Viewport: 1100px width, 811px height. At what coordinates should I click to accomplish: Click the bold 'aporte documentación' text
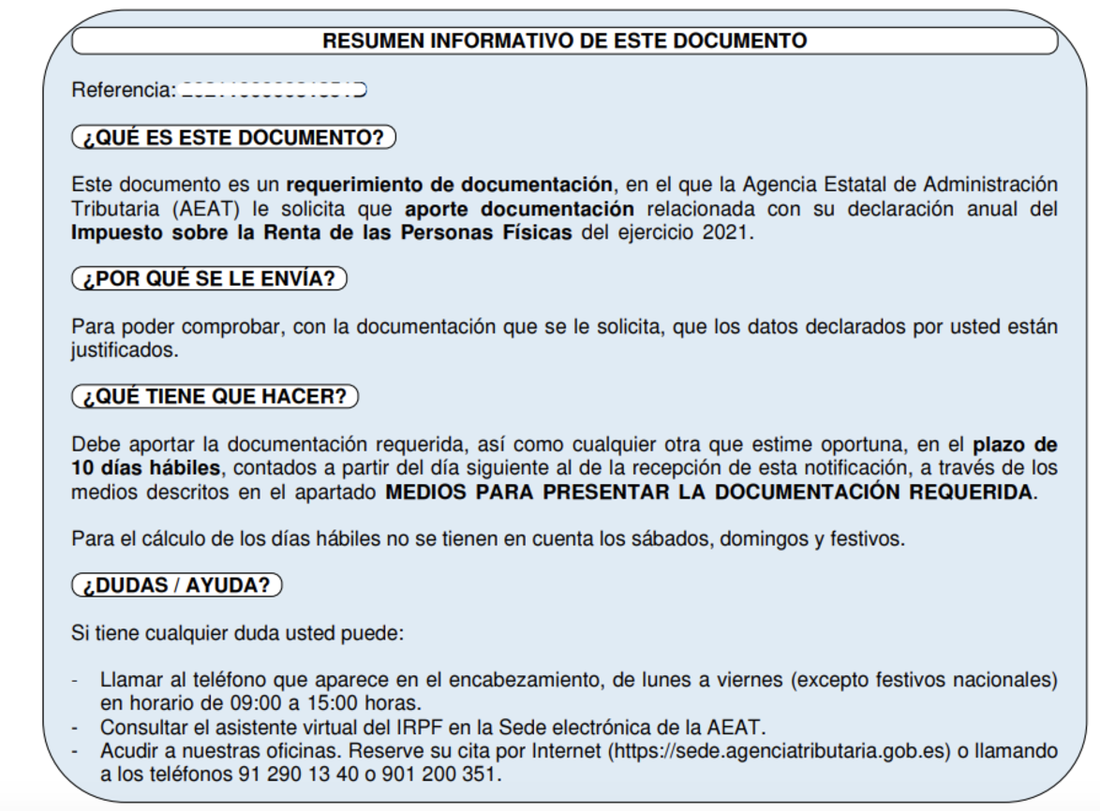tap(519, 209)
